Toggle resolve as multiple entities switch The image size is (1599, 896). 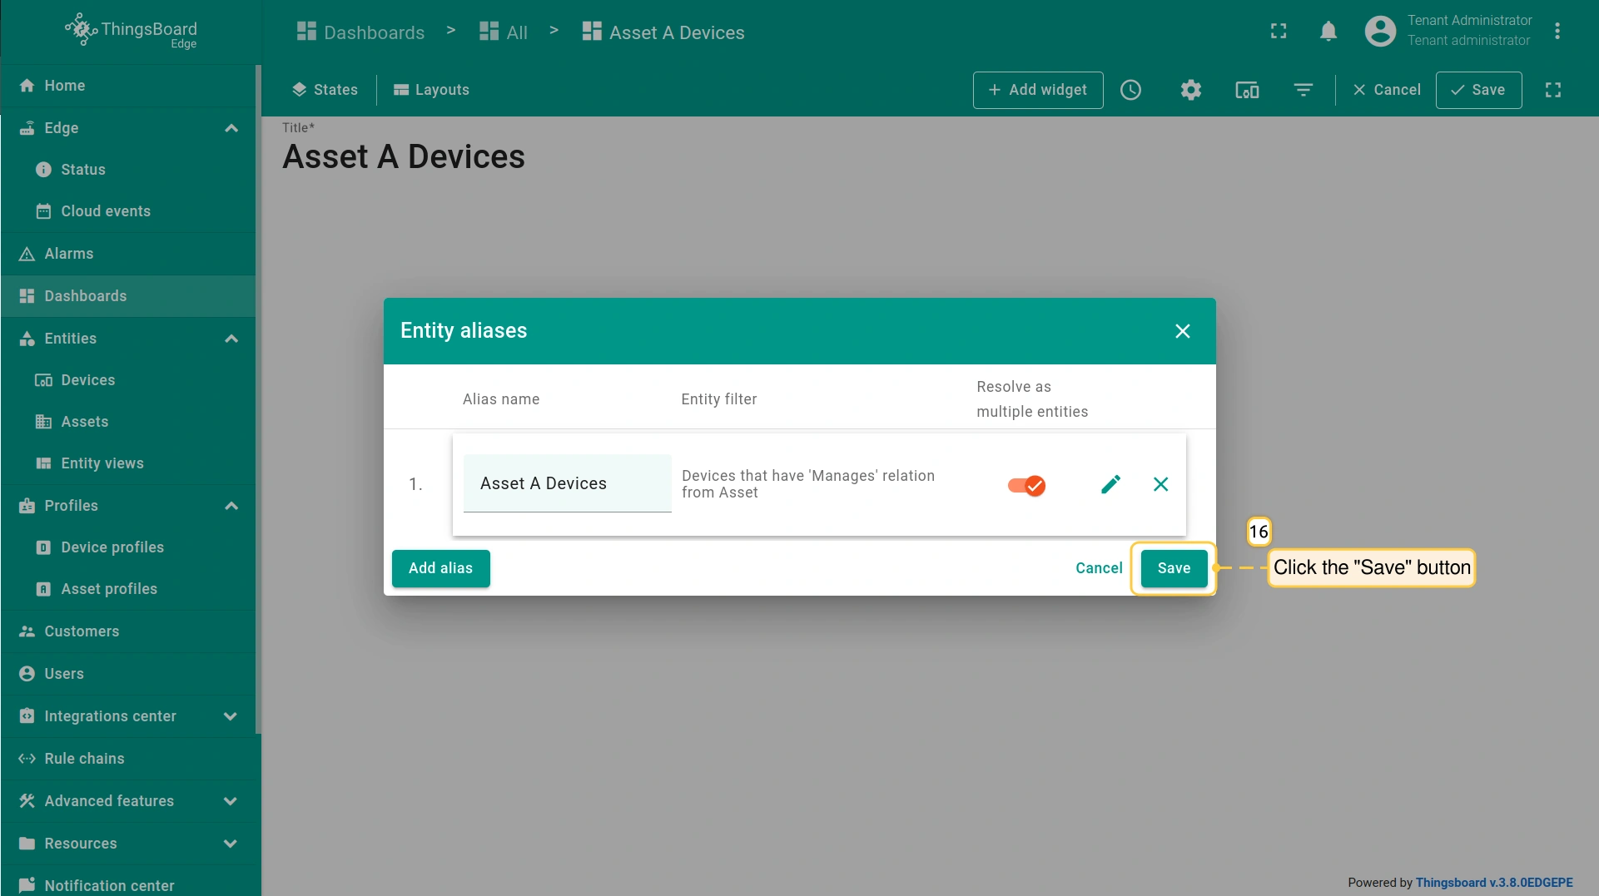coord(1026,486)
